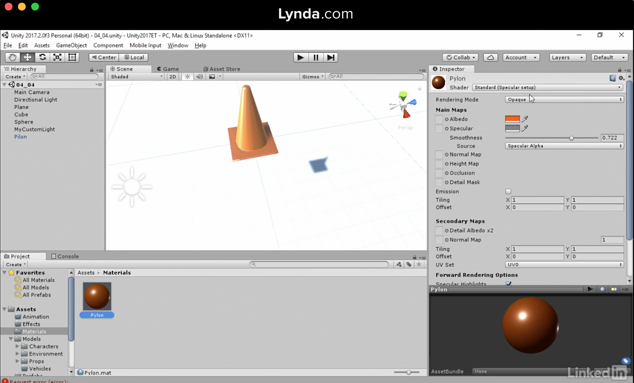Pick Specular color with eyedropper
This screenshot has width=634, height=383.
coord(525,128)
